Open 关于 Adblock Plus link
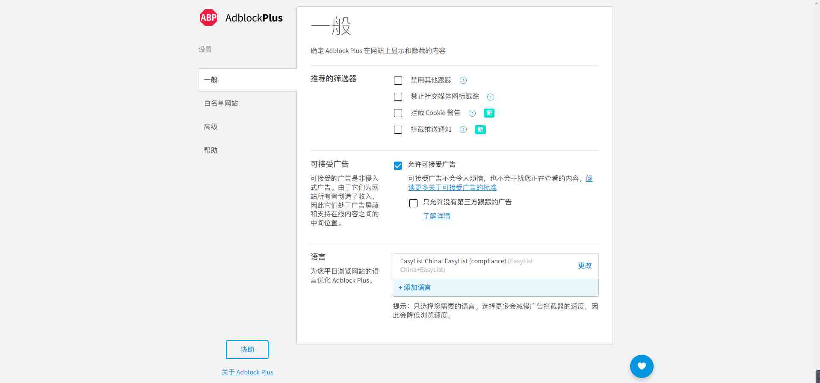Screen dimensions: 820x383 (x=247, y=372)
